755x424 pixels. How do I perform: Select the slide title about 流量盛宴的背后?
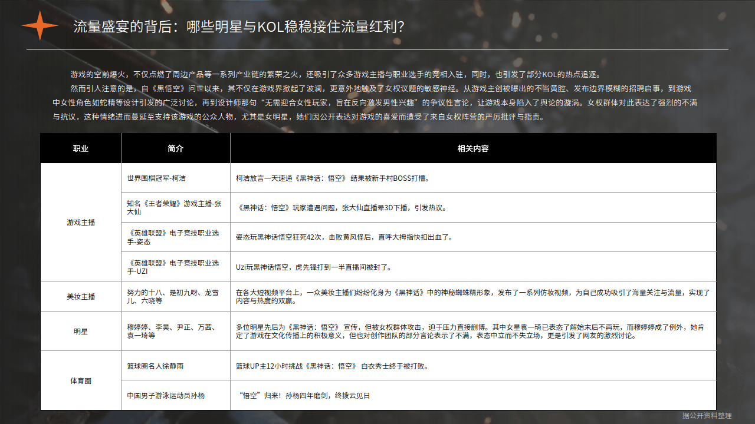pyautogui.click(x=239, y=27)
